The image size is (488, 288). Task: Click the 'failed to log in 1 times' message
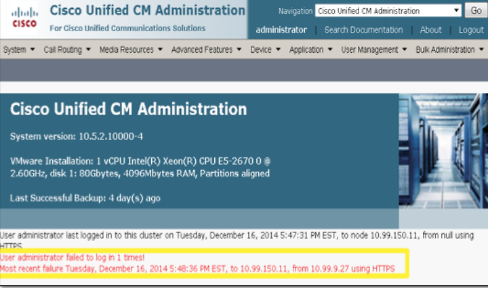[73, 258]
